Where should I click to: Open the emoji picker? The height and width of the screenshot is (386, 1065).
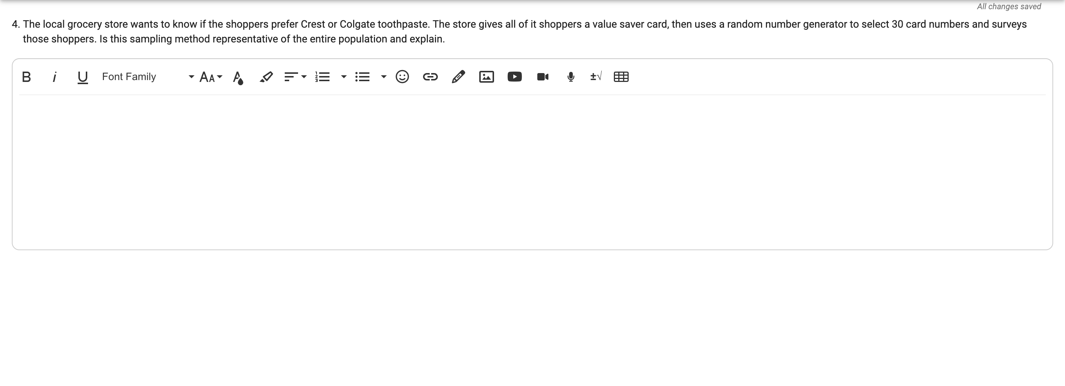tap(402, 76)
